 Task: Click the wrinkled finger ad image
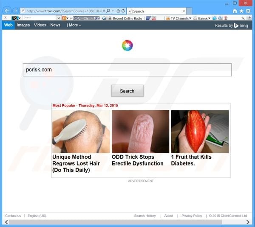point(140,132)
